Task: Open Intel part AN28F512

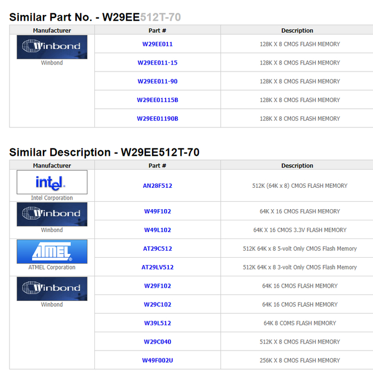Action: point(157,186)
